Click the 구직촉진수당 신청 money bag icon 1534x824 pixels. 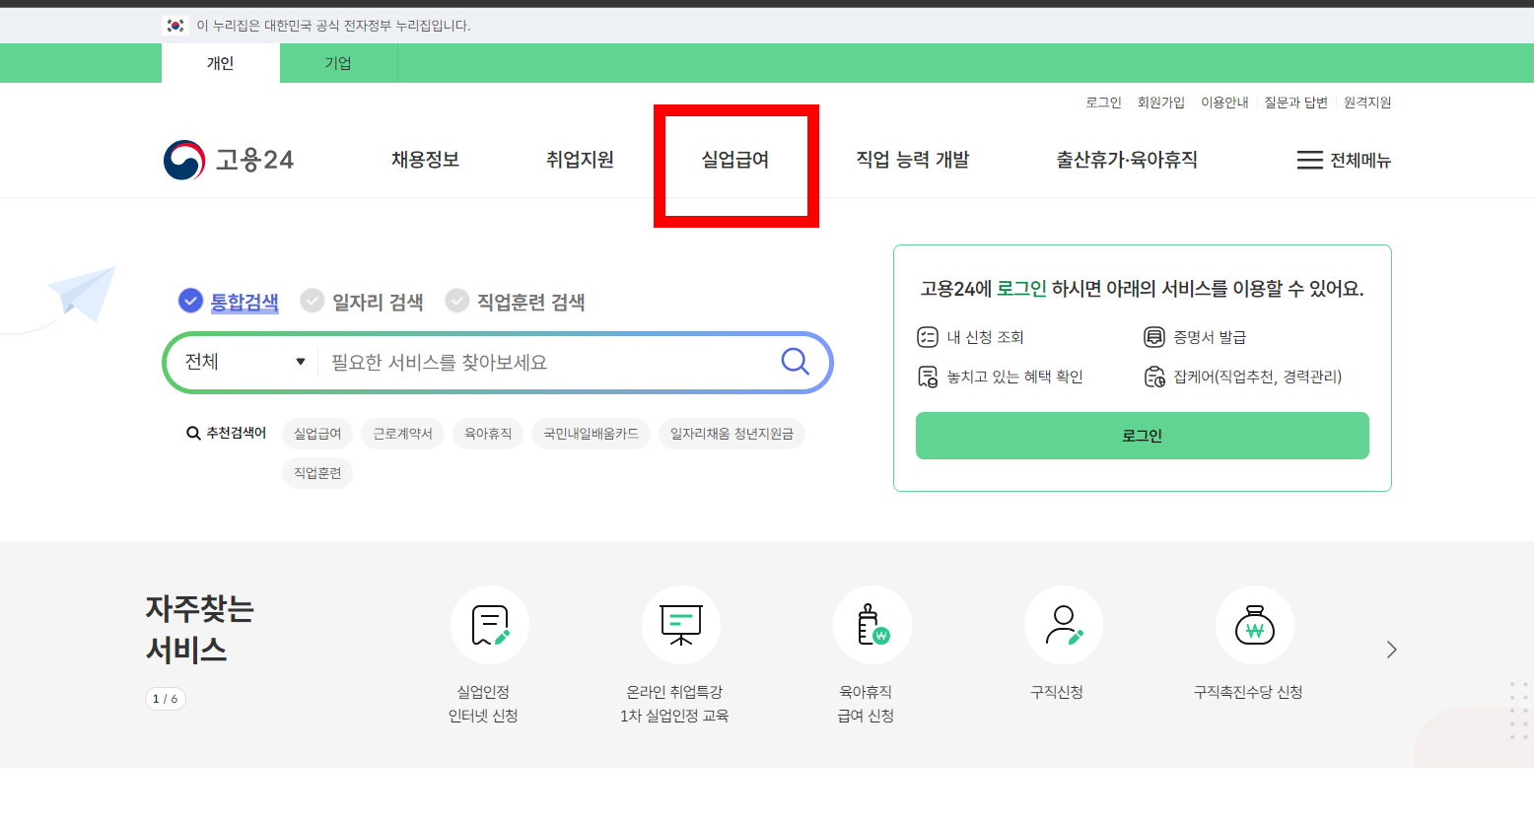pyautogui.click(x=1255, y=625)
